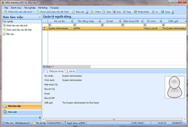Click the MISA Bamboo.NET title bar app icon
Image resolution: width=188 pixels, height=127 pixels.
3,3
